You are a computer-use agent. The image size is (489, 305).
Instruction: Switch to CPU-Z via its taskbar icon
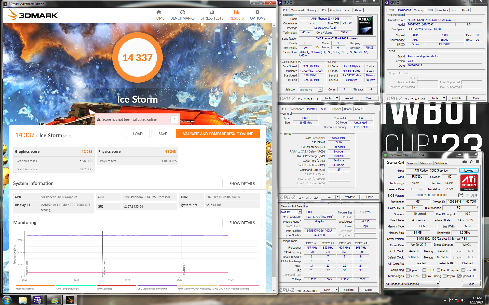pos(37,300)
